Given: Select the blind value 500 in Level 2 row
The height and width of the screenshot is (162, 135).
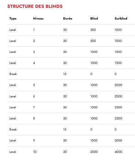Looking at the screenshot, I should tap(93, 41).
